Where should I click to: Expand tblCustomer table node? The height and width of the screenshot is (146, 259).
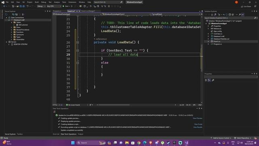(x=14, y=25)
